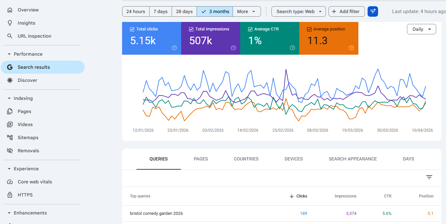Open Sitemaps in the sidebar
Viewport: 446px width, 224px height.
point(43,138)
